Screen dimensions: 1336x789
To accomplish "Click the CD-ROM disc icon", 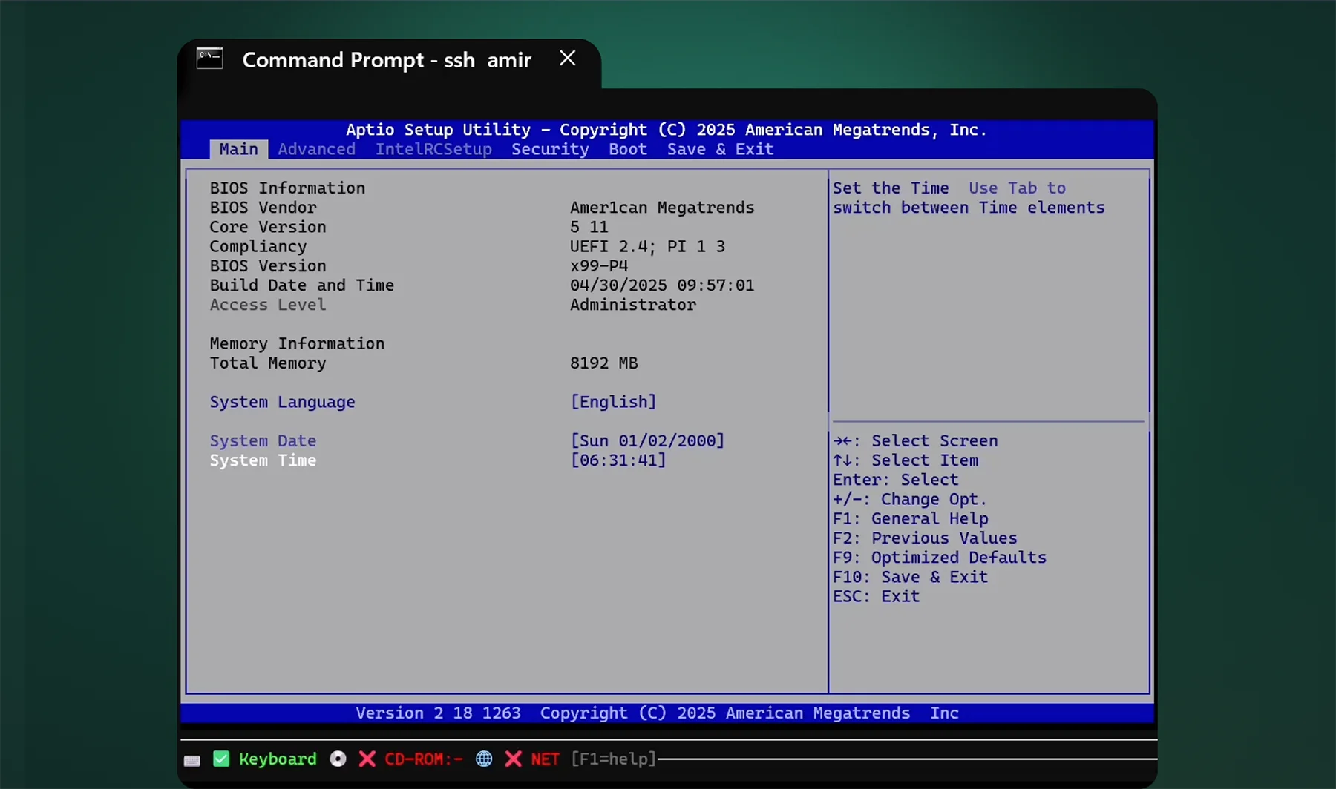I will coord(338,759).
